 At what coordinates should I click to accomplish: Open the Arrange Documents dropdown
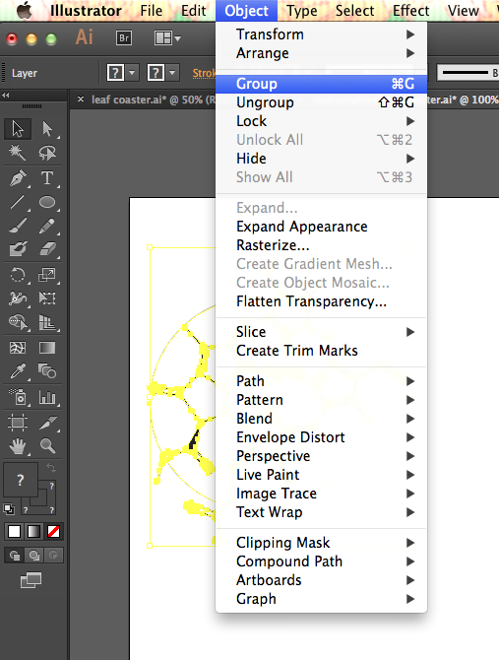click(x=167, y=38)
